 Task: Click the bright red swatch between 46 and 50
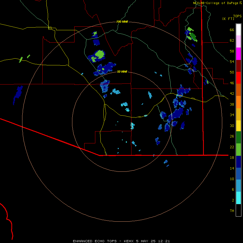click(x=238, y=78)
